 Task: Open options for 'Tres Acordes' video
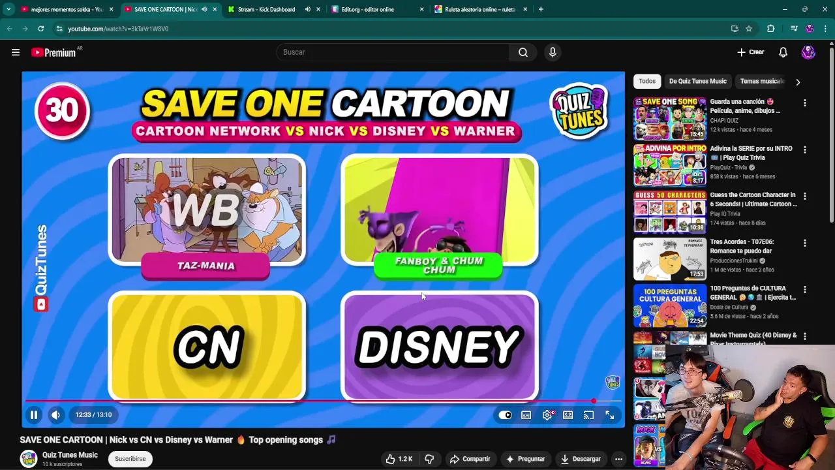point(804,243)
